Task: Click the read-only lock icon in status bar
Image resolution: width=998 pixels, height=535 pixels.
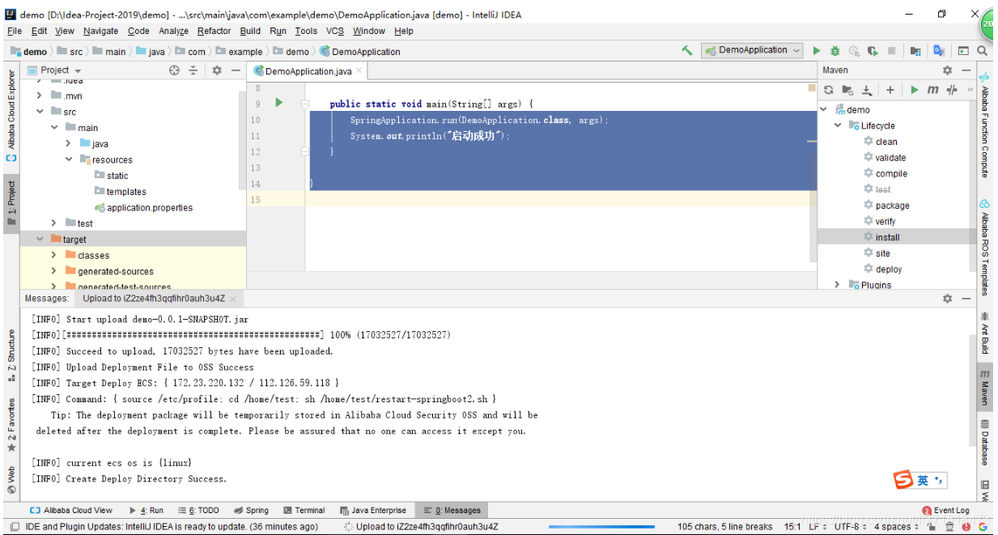Action: [x=933, y=527]
